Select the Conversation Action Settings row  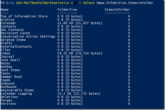click(x=65, y=36)
